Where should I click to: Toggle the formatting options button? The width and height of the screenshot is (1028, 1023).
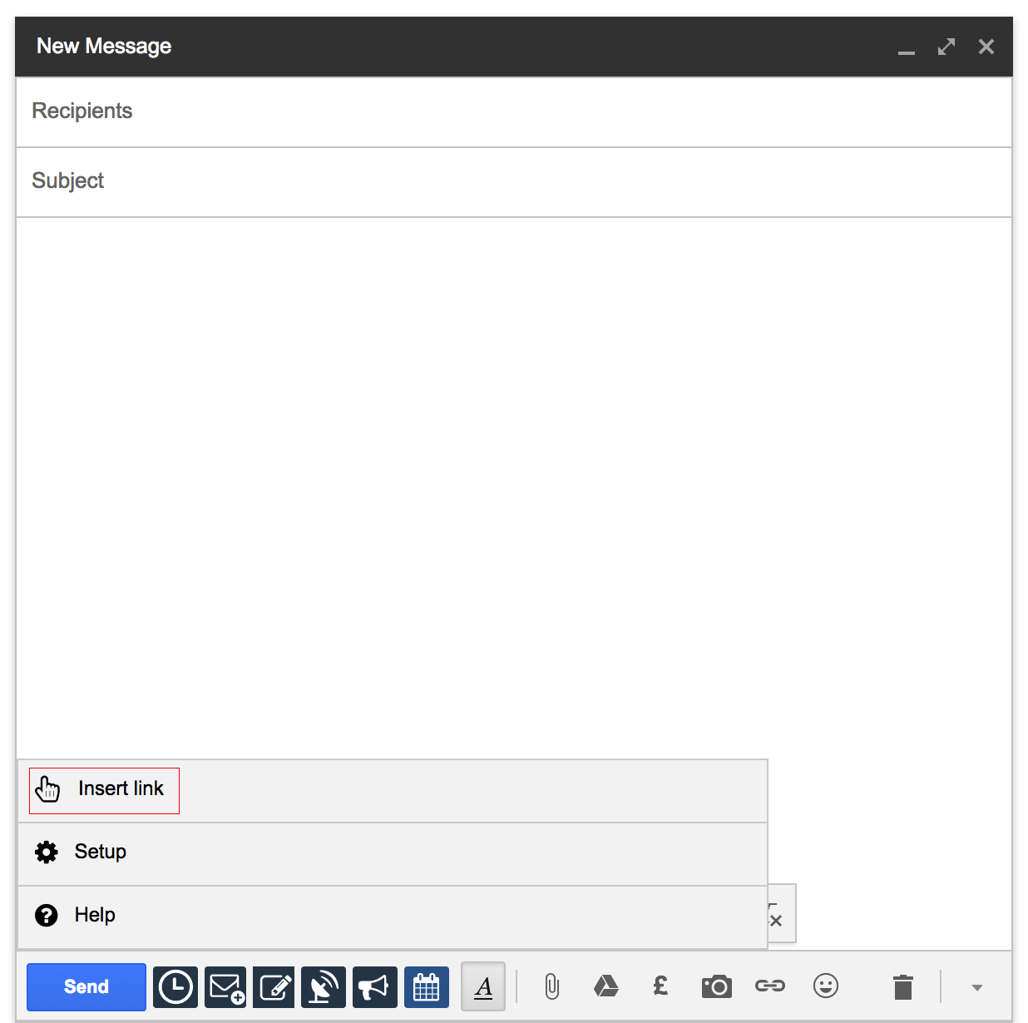(x=483, y=987)
